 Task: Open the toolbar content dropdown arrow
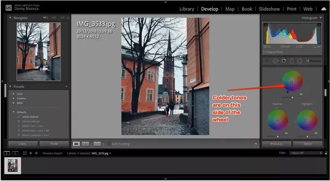(256, 144)
